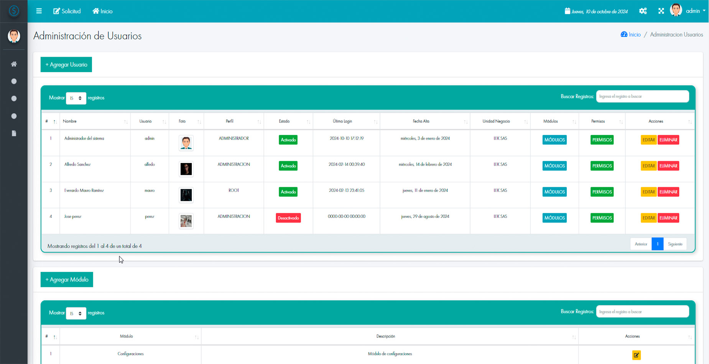Toggle the Activado status for Everardo Mauro Ramirez
Image resolution: width=709 pixels, height=364 pixels.
tap(288, 192)
